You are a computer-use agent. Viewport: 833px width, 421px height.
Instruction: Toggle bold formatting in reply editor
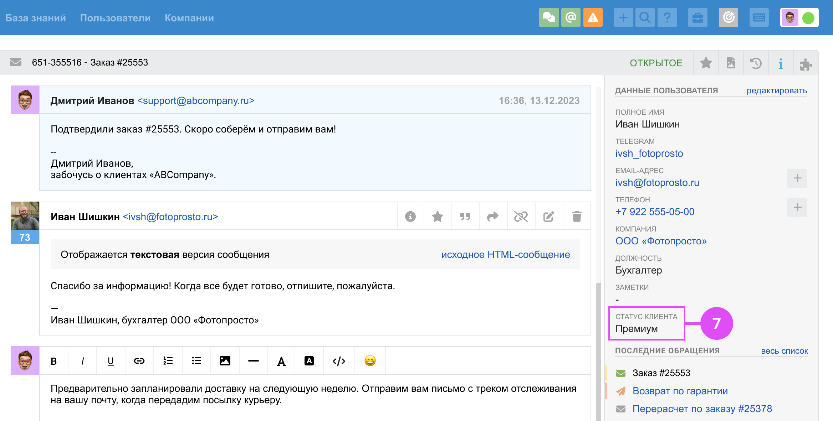(x=54, y=361)
